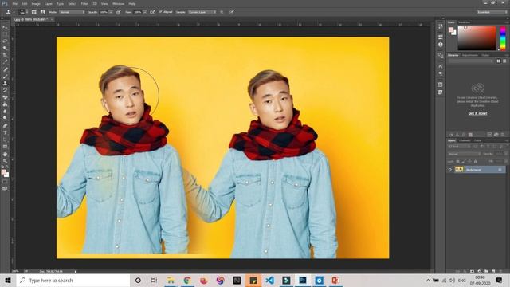
Task: Select the Rectangular Marquee tool
Action: 5,34
